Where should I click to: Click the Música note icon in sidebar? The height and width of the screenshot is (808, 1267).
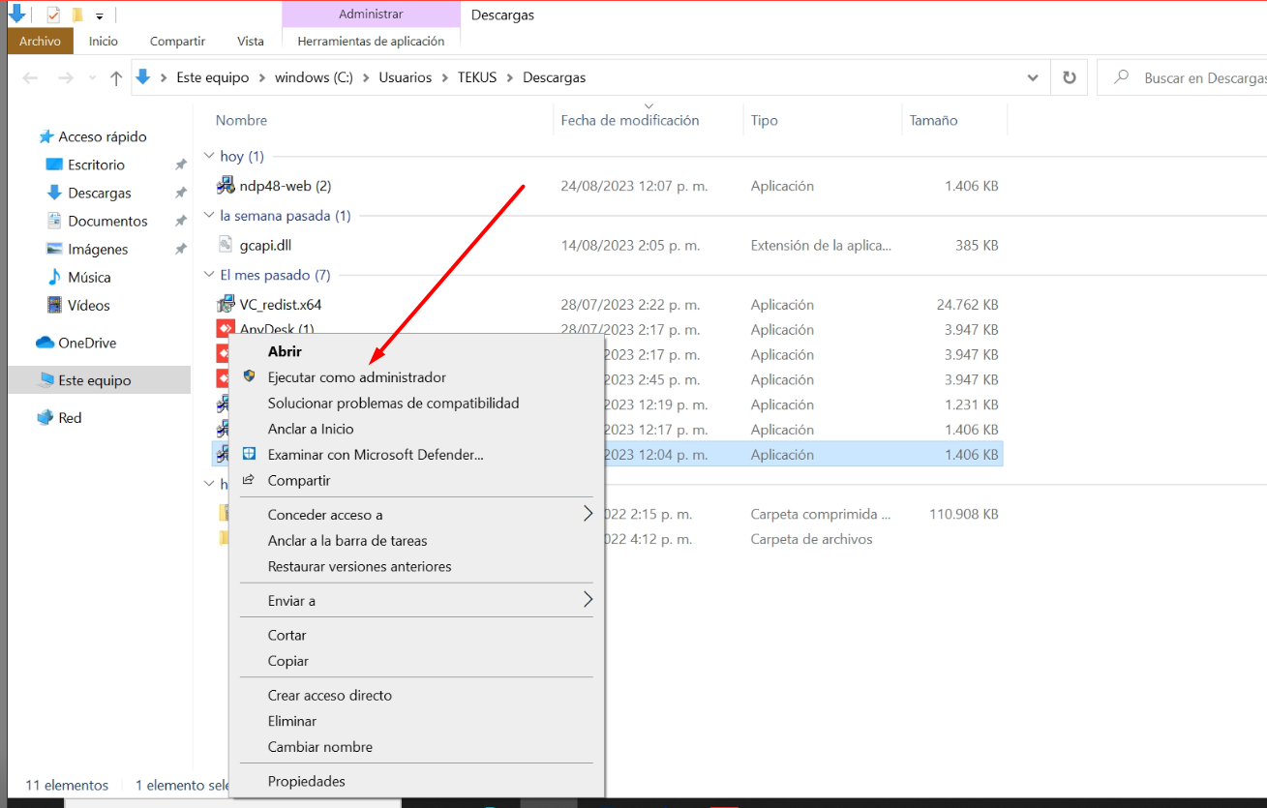pos(54,277)
